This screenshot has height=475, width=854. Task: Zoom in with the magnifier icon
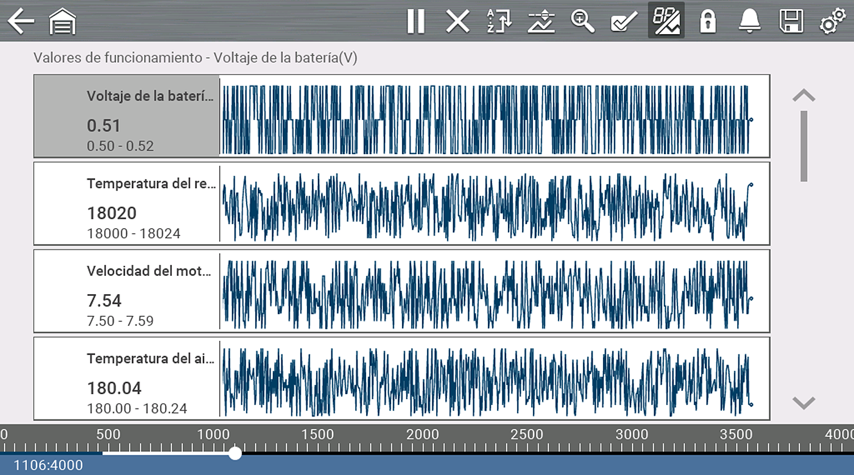[582, 22]
